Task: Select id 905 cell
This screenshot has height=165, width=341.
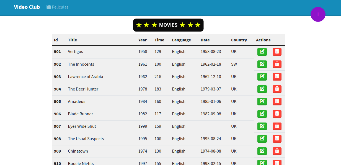Action: [x=57, y=102]
